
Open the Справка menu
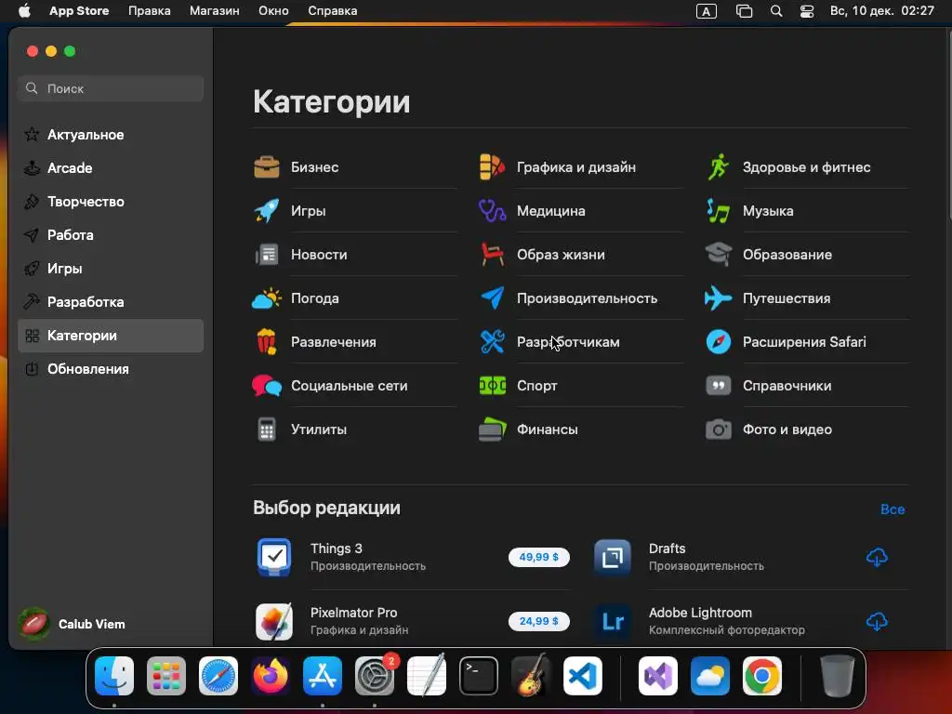tap(332, 11)
